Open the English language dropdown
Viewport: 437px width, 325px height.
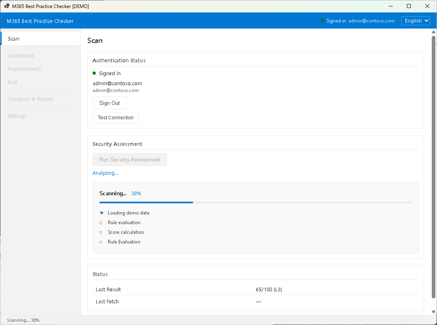click(x=415, y=21)
